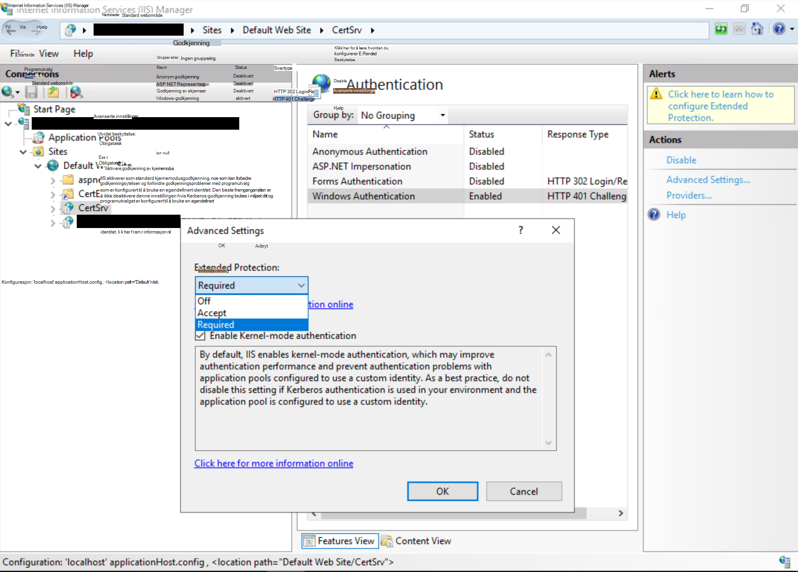Click the Help icon in Actions pane

(654, 215)
